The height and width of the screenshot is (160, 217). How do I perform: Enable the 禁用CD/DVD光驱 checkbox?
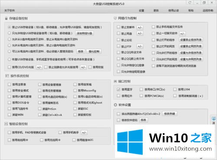9,67
